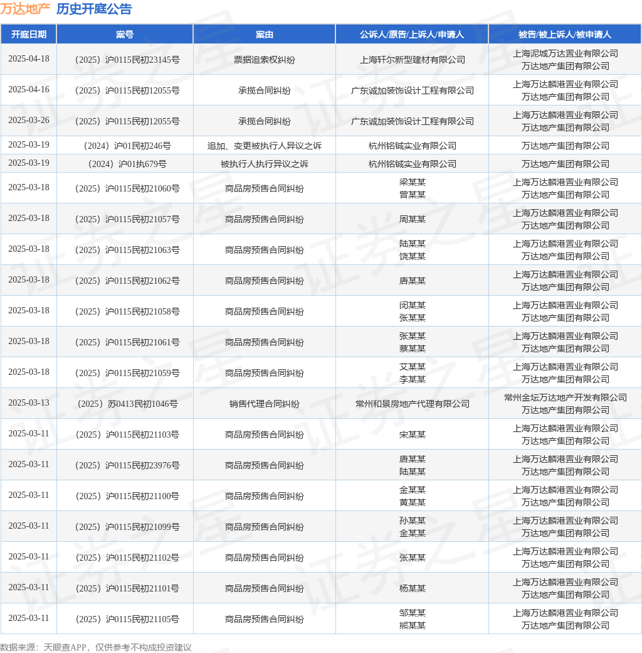
Task: Select case number 沪0115民初21102号
Action: [127, 558]
